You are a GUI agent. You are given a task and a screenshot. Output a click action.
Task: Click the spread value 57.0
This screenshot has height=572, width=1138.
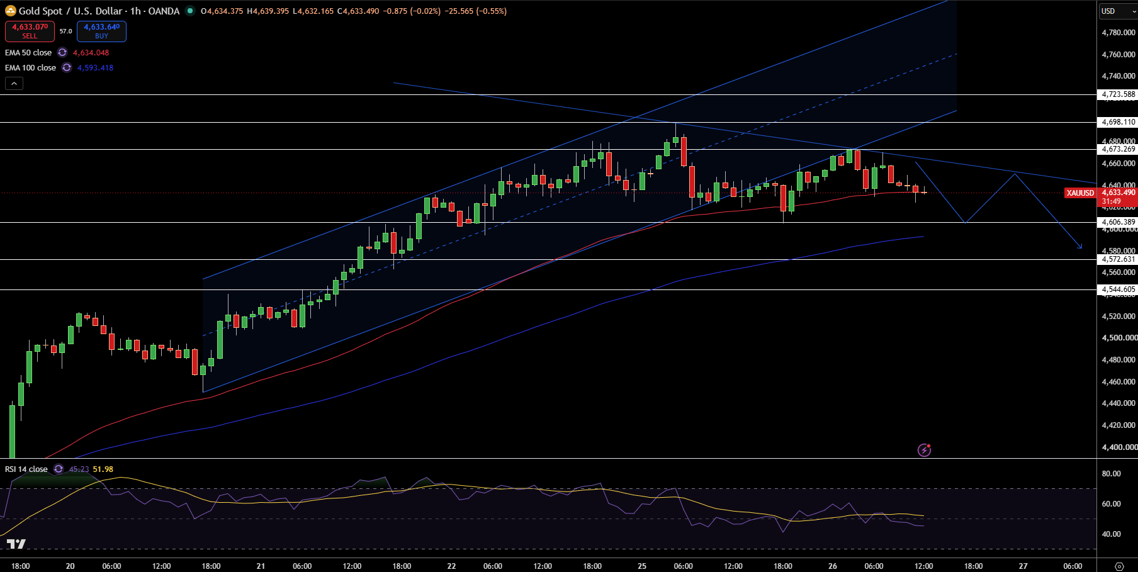(65, 31)
